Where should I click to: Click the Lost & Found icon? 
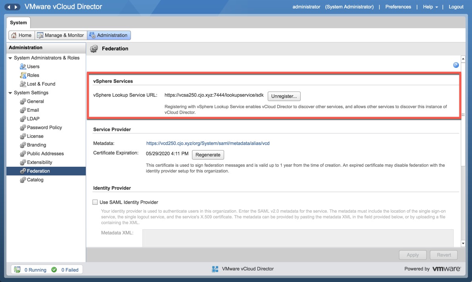click(x=23, y=84)
